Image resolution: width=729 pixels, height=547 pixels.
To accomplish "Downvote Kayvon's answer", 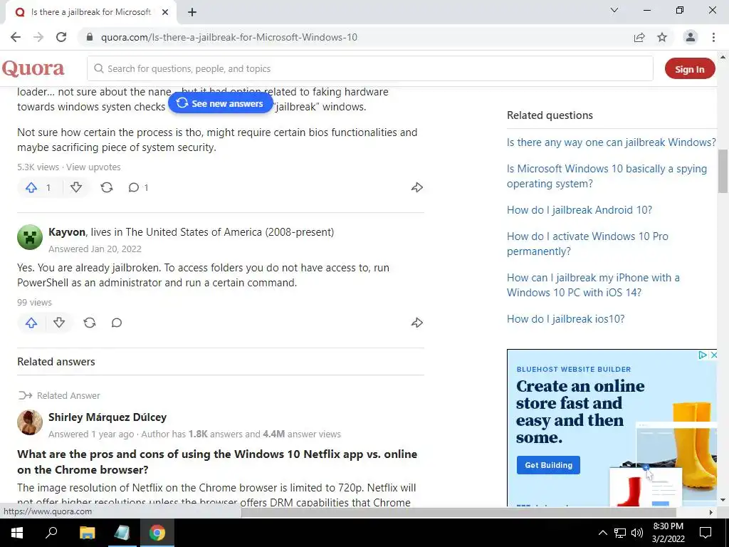I will click(59, 323).
